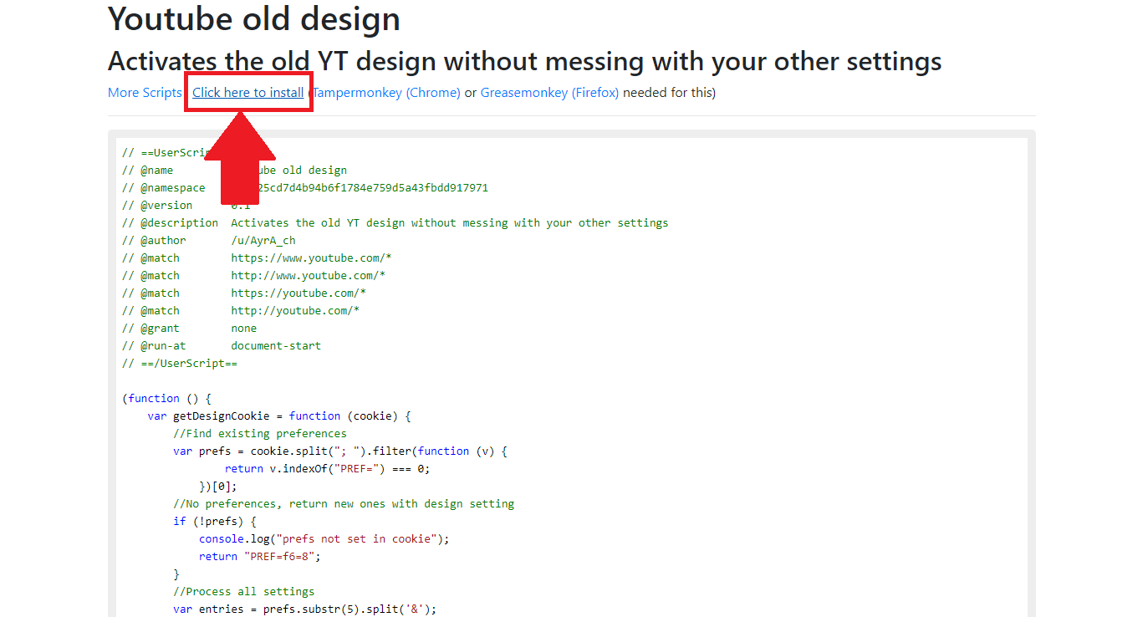Image resolution: width=1148 pixels, height=617 pixels.
Task: Click the 'http://www.youtube.com/*' match line
Action: point(253,276)
